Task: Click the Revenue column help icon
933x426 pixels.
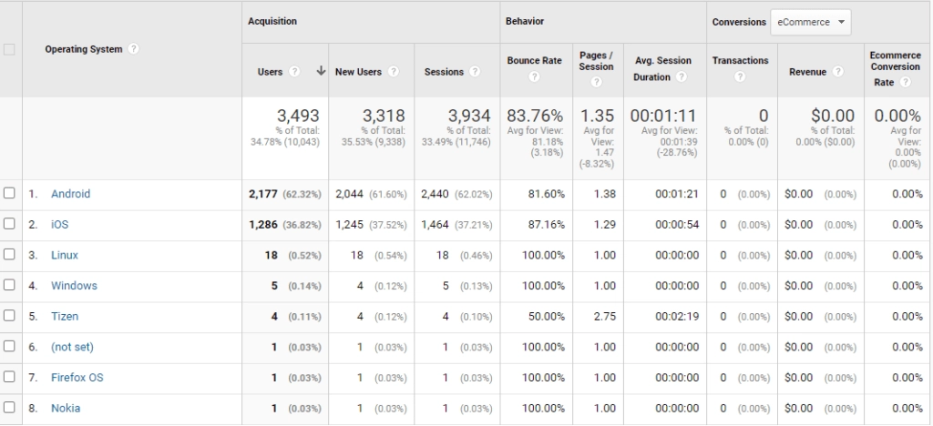Action: pos(837,72)
